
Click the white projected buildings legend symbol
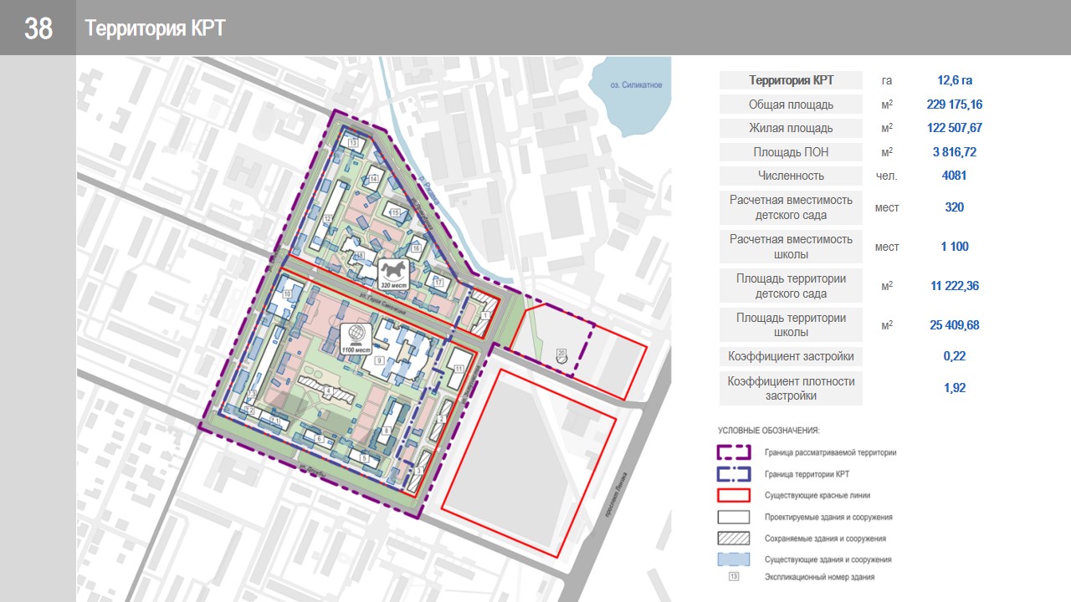[733, 517]
